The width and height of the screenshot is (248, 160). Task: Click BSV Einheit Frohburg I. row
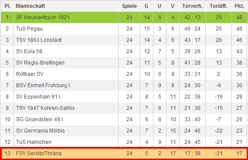124,85
